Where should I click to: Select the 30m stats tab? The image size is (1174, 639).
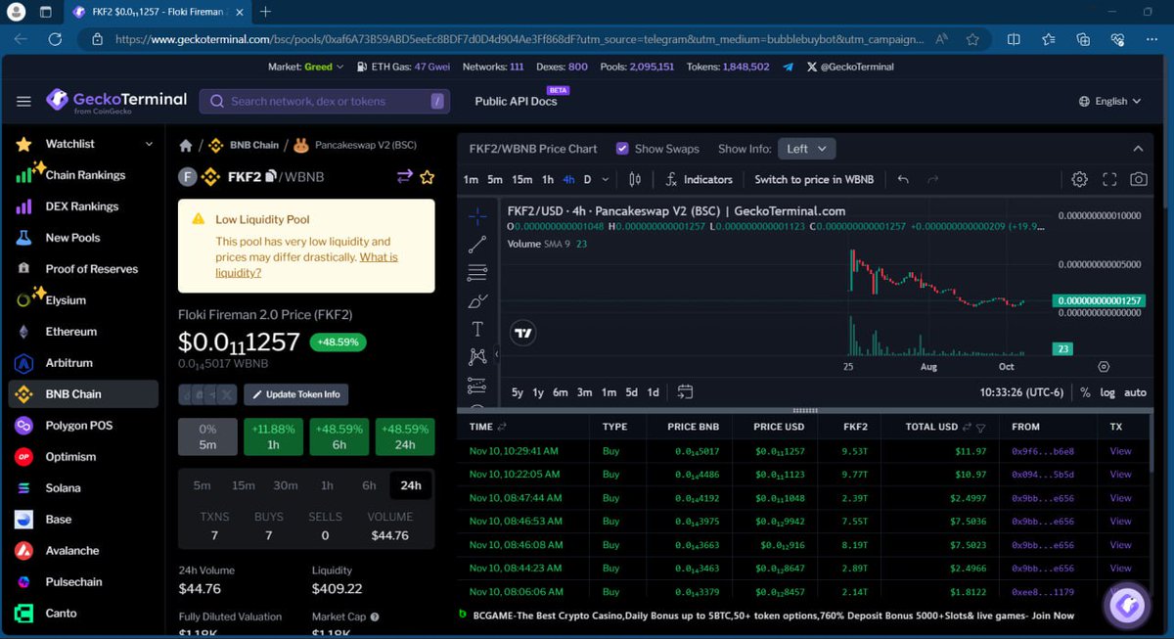click(x=286, y=485)
